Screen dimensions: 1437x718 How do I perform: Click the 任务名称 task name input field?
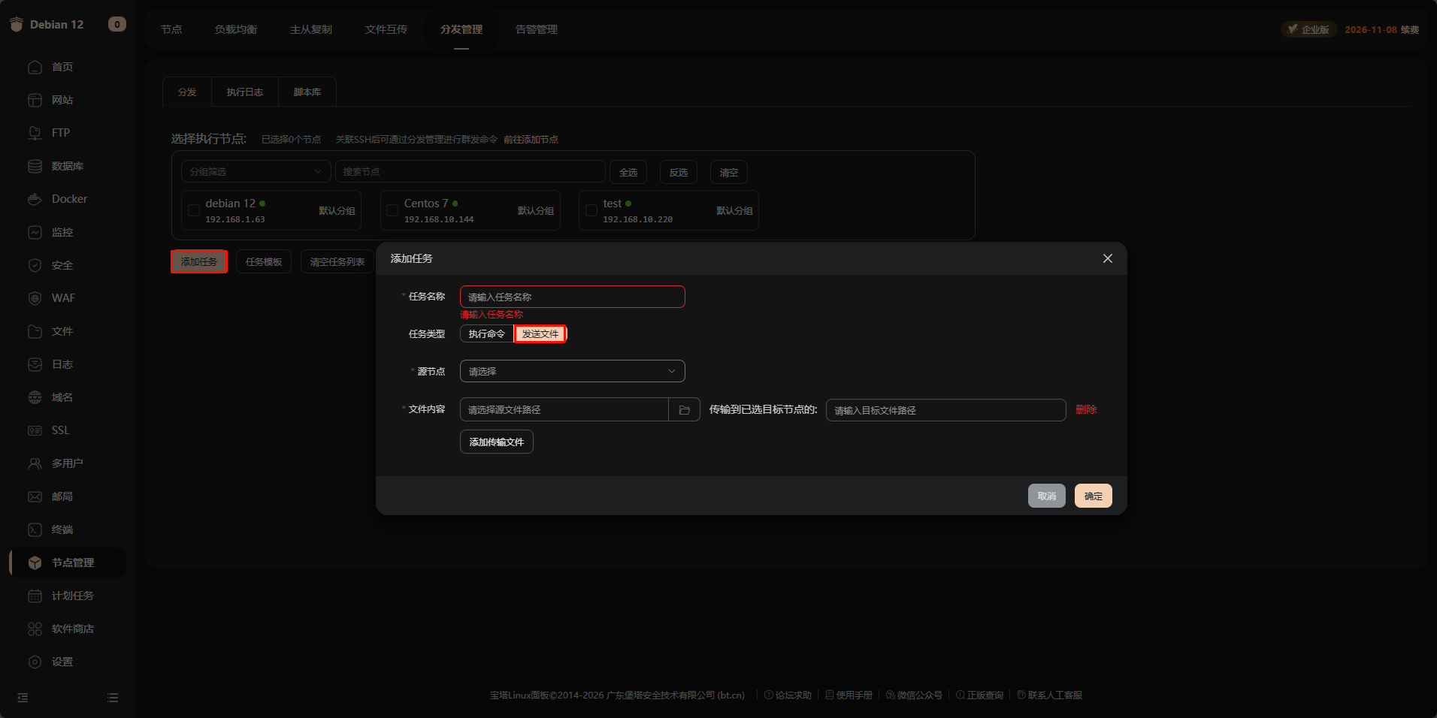(x=572, y=297)
